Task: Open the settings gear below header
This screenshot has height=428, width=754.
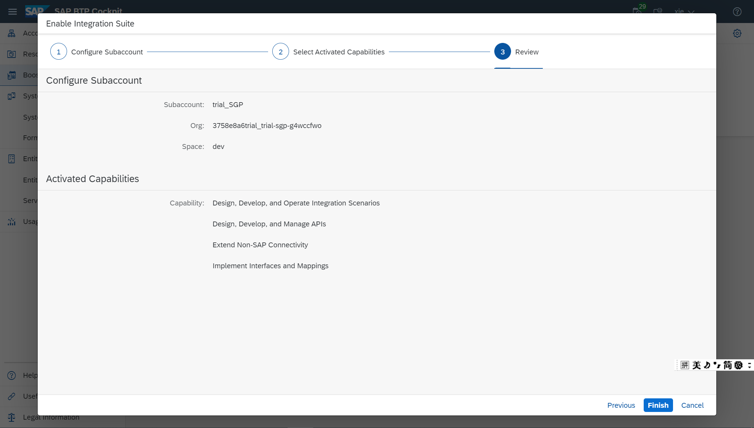Action: pos(737,33)
